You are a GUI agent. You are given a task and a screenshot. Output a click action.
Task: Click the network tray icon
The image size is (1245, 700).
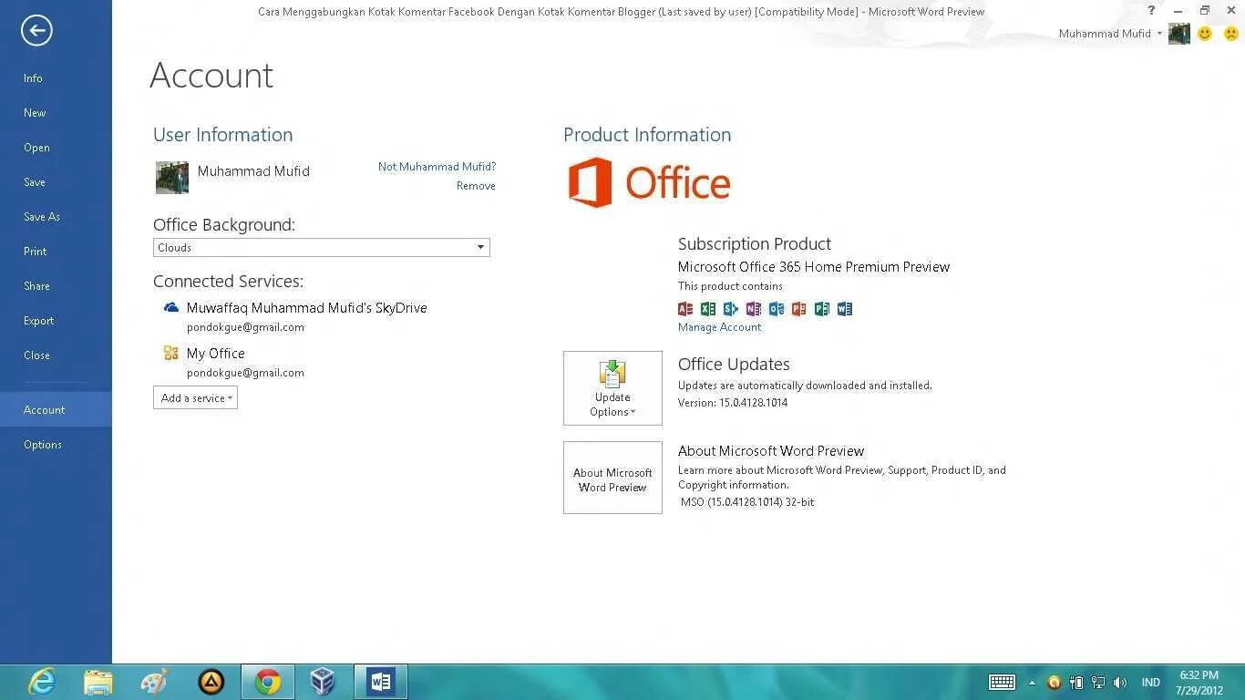pos(1098,682)
